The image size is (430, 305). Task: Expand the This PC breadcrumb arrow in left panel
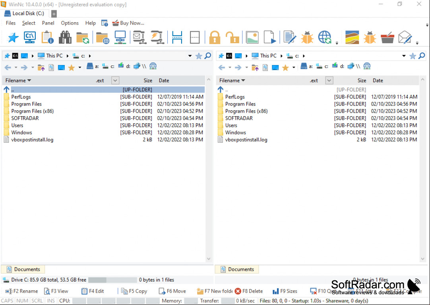click(68, 56)
